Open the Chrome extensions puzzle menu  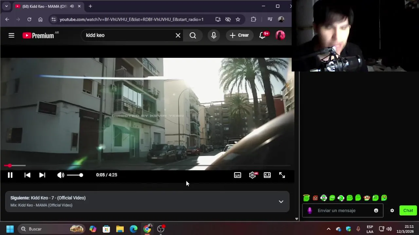(253, 20)
